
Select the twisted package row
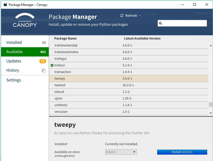[x=129, y=85]
